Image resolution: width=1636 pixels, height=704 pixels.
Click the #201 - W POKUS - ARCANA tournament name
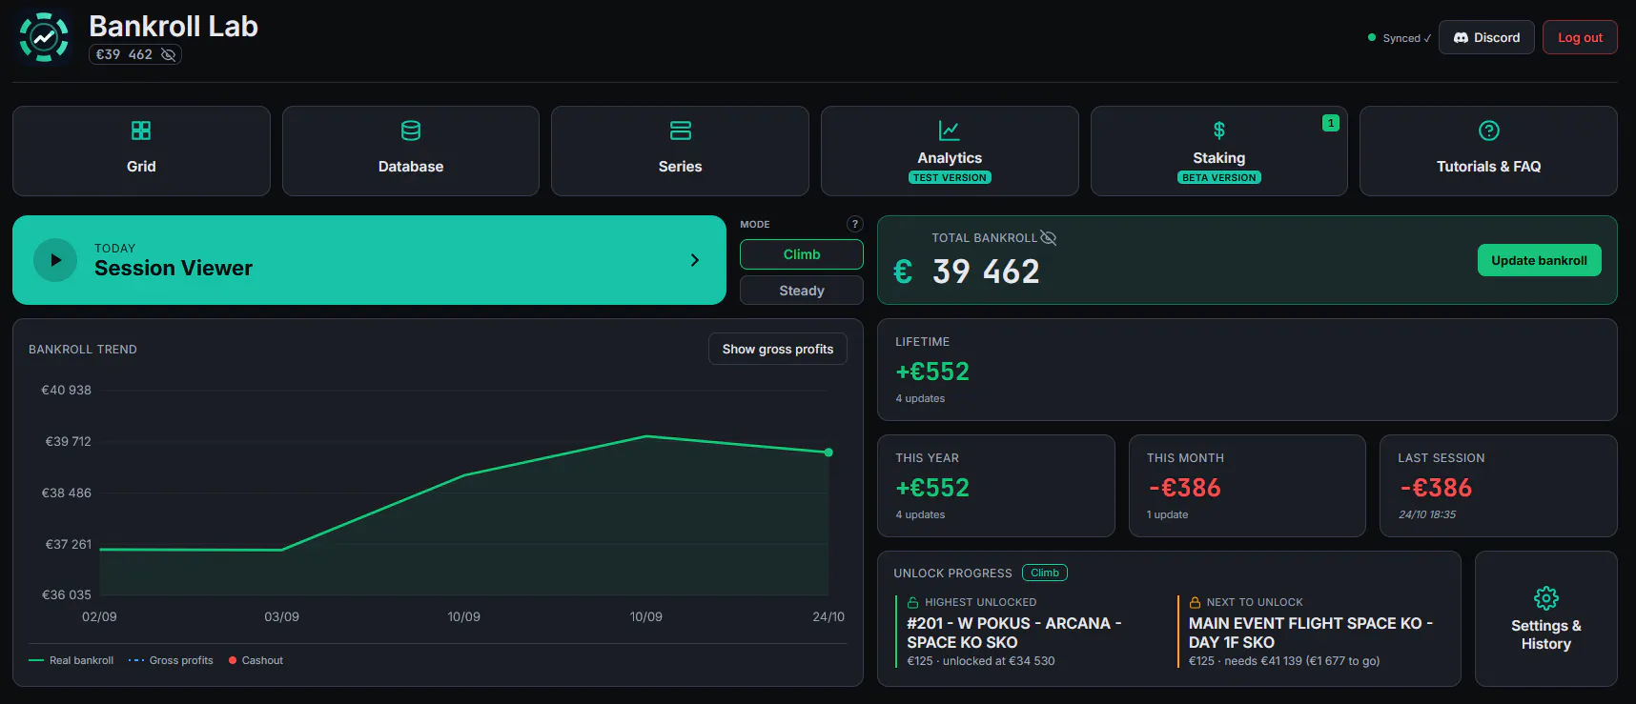(1014, 633)
